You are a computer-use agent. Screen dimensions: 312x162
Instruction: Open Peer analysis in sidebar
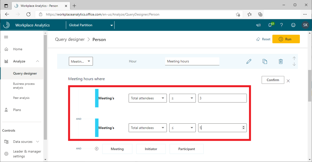point(21,98)
